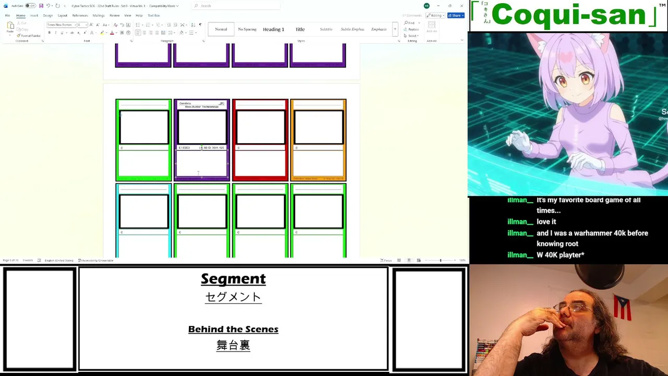Click the Sort icon
668x376 pixels.
(x=193, y=25)
